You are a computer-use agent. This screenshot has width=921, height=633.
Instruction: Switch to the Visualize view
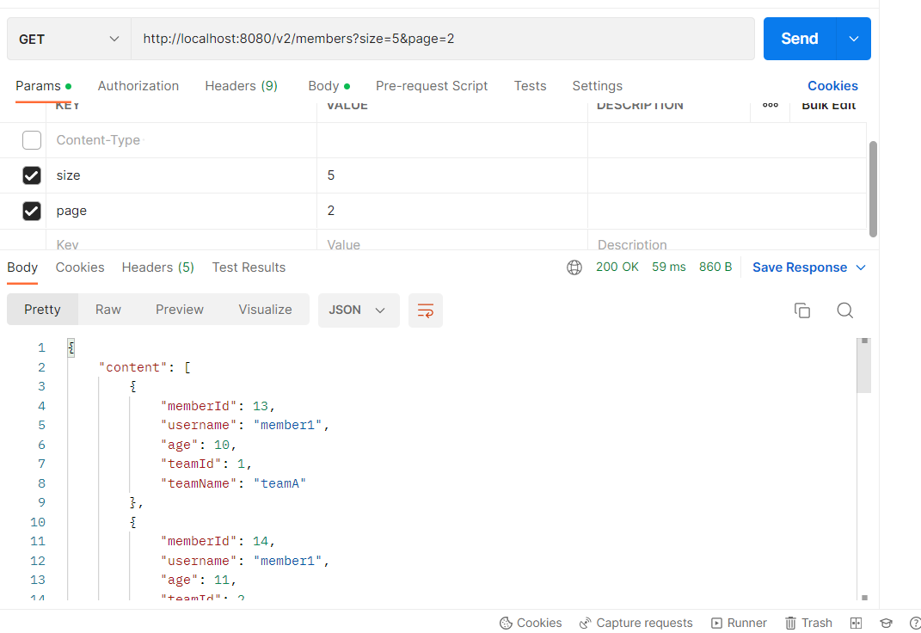click(265, 310)
